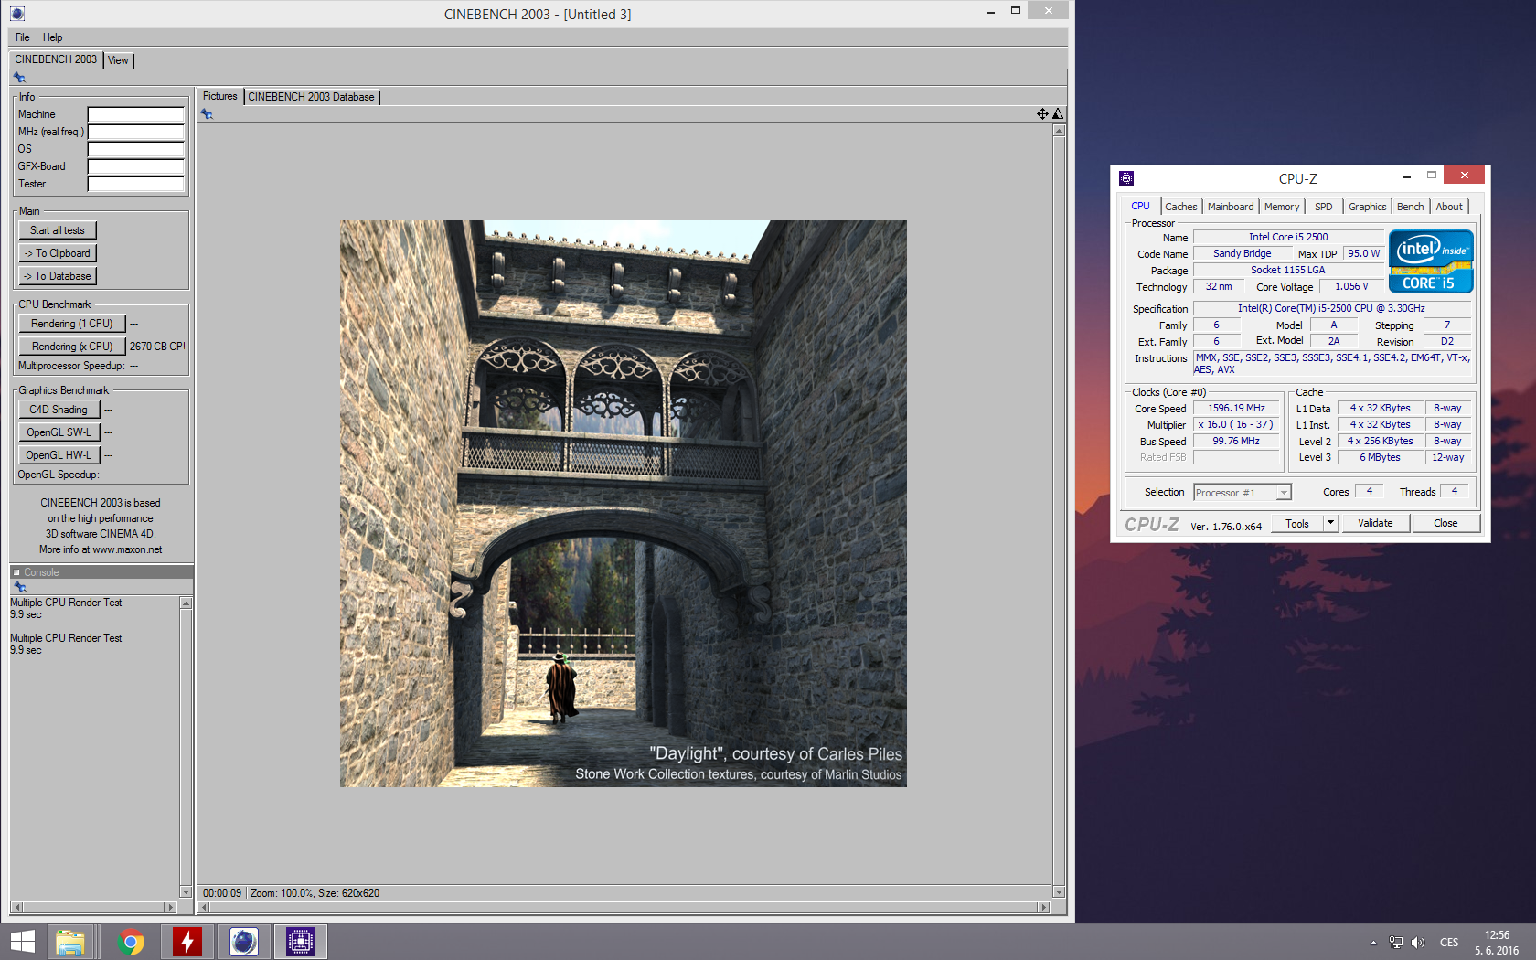Click the console scroll down arrow
The image size is (1536, 960).
(186, 892)
